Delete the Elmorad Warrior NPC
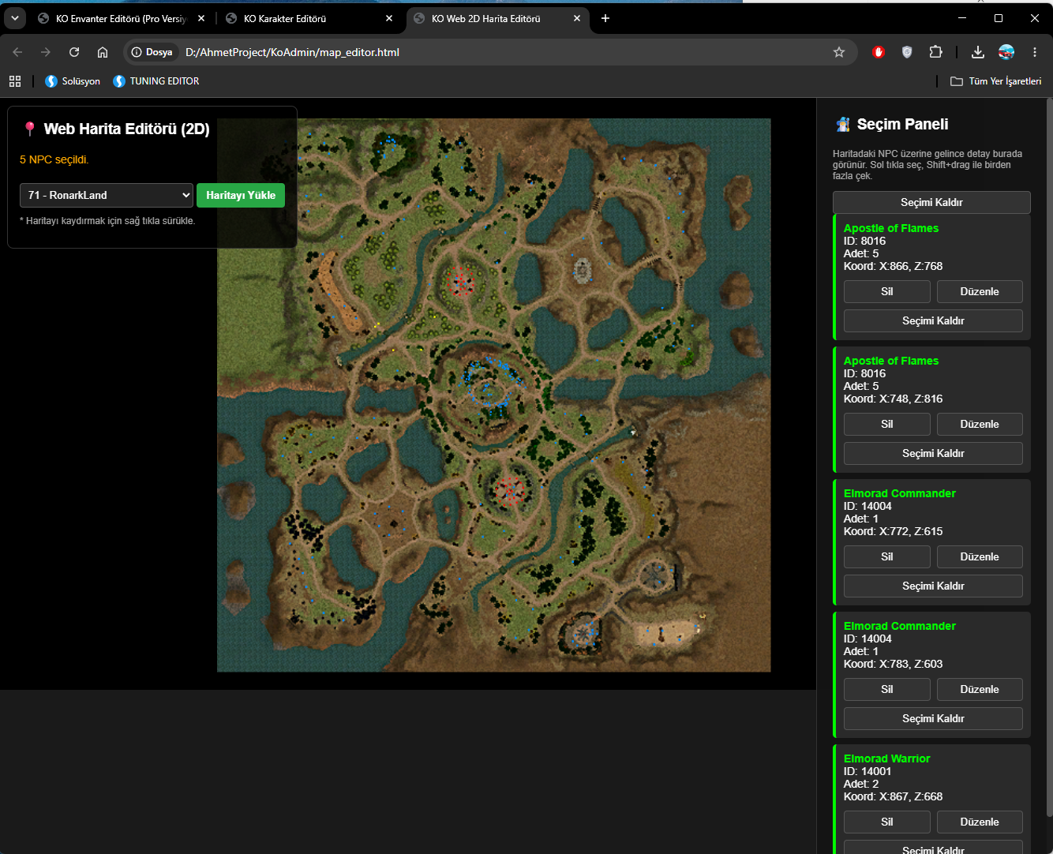Screen dimensions: 1053x854 [x=887, y=822]
